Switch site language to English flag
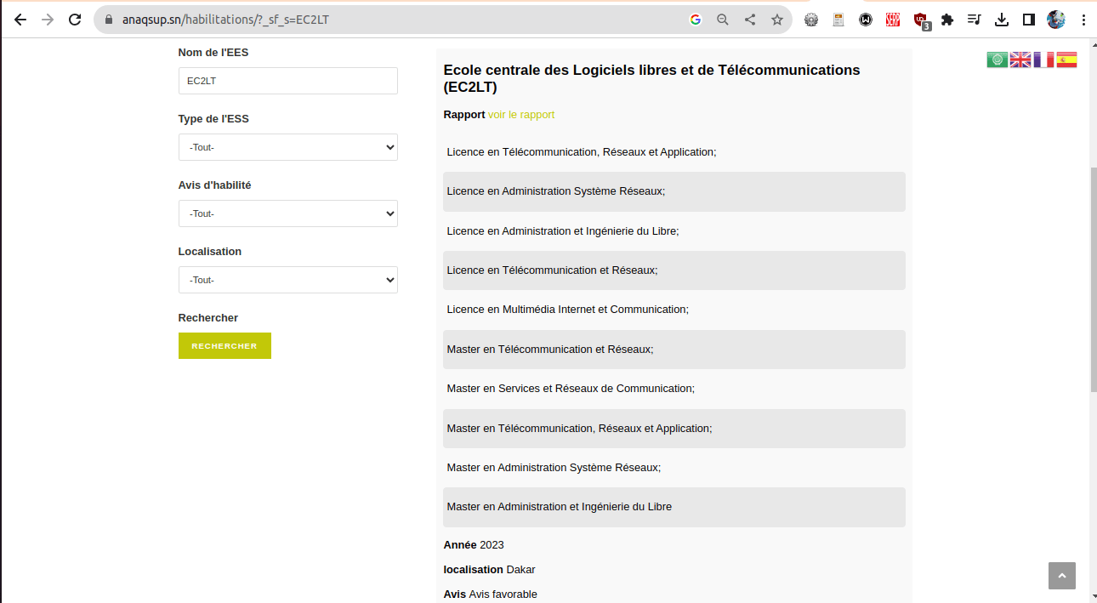The width and height of the screenshot is (1097, 603). click(x=1020, y=60)
